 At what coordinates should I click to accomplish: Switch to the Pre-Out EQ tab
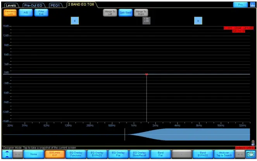point(33,5)
